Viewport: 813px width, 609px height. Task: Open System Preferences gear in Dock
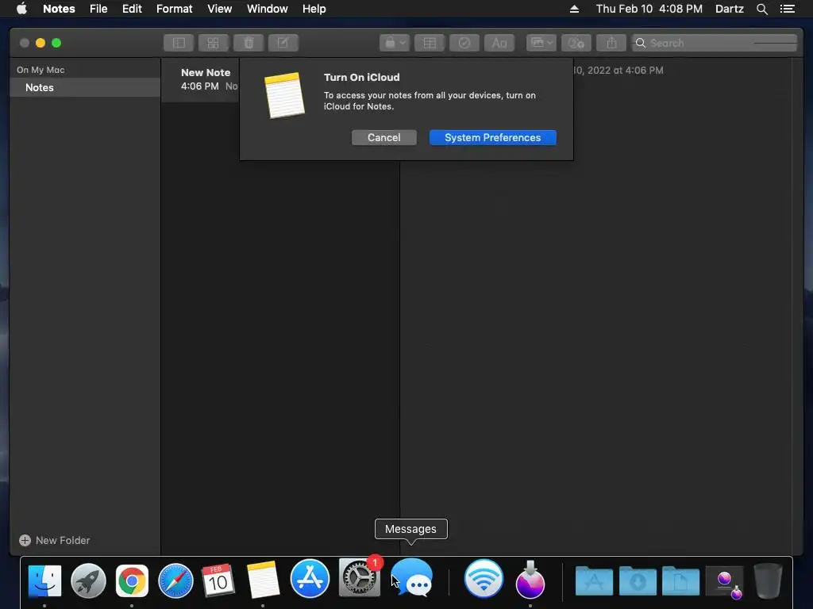[x=359, y=577]
